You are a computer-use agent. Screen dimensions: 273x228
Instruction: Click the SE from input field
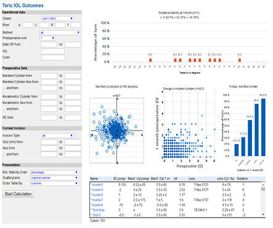tap(49, 118)
